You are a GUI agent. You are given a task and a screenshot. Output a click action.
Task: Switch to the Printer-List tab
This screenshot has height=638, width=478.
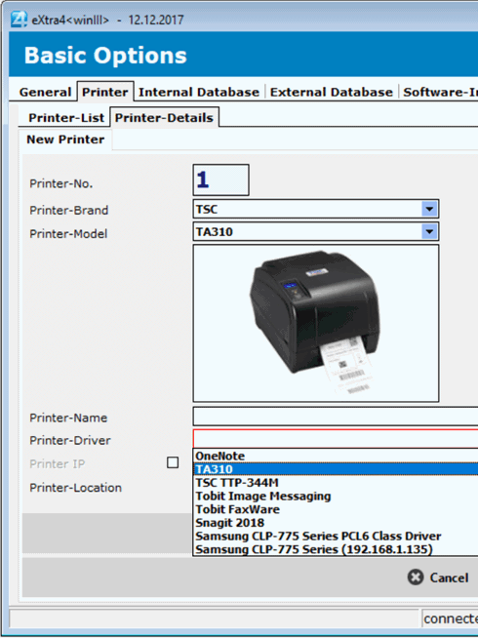pyautogui.click(x=66, y=118)
